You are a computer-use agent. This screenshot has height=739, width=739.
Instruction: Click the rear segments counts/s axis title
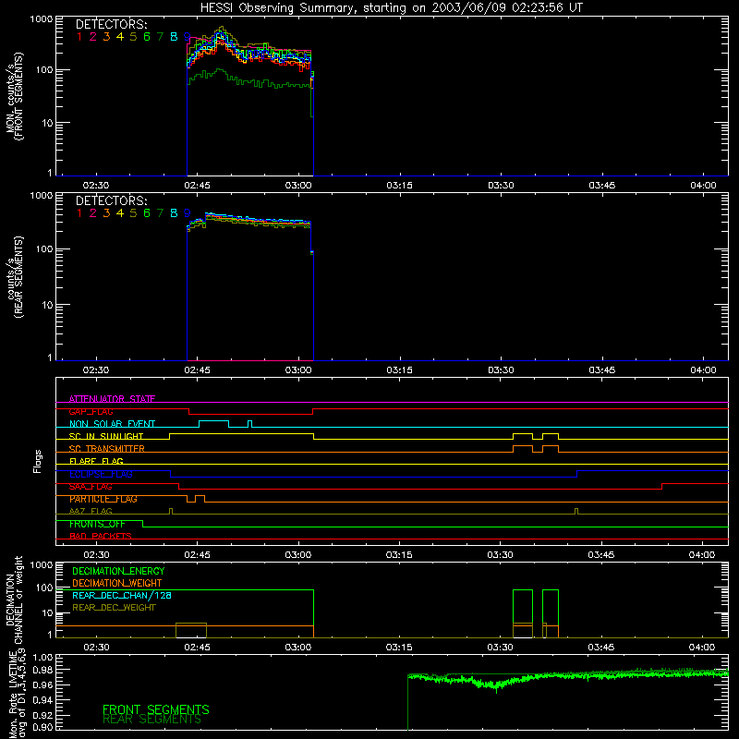[x=14, y=277]
